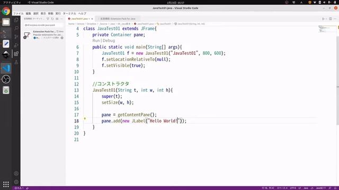
Task: Open the Testing flask view
Action: (x=16, y=62)
